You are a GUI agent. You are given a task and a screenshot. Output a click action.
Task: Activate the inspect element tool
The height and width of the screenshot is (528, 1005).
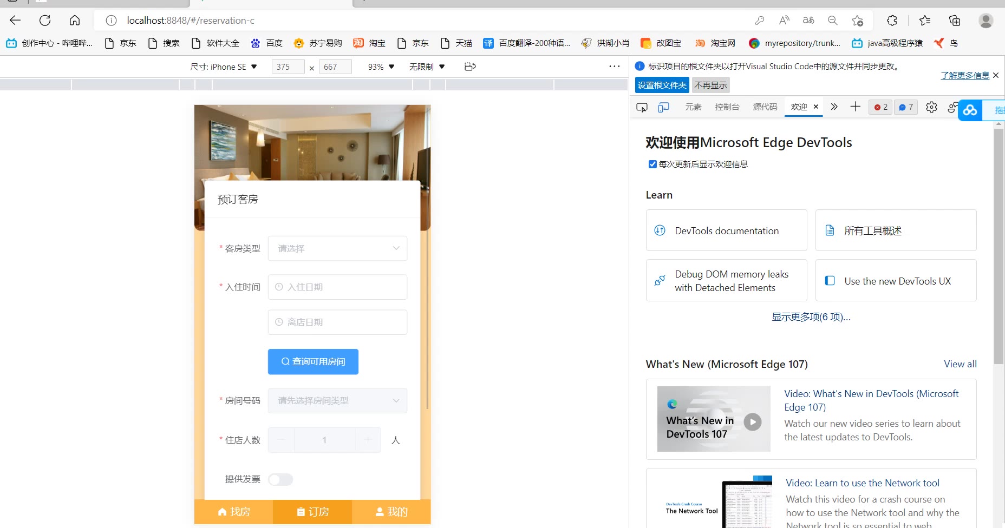click(642, 107)
